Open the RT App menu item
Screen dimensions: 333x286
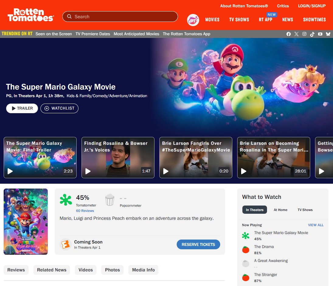[265, 20]
